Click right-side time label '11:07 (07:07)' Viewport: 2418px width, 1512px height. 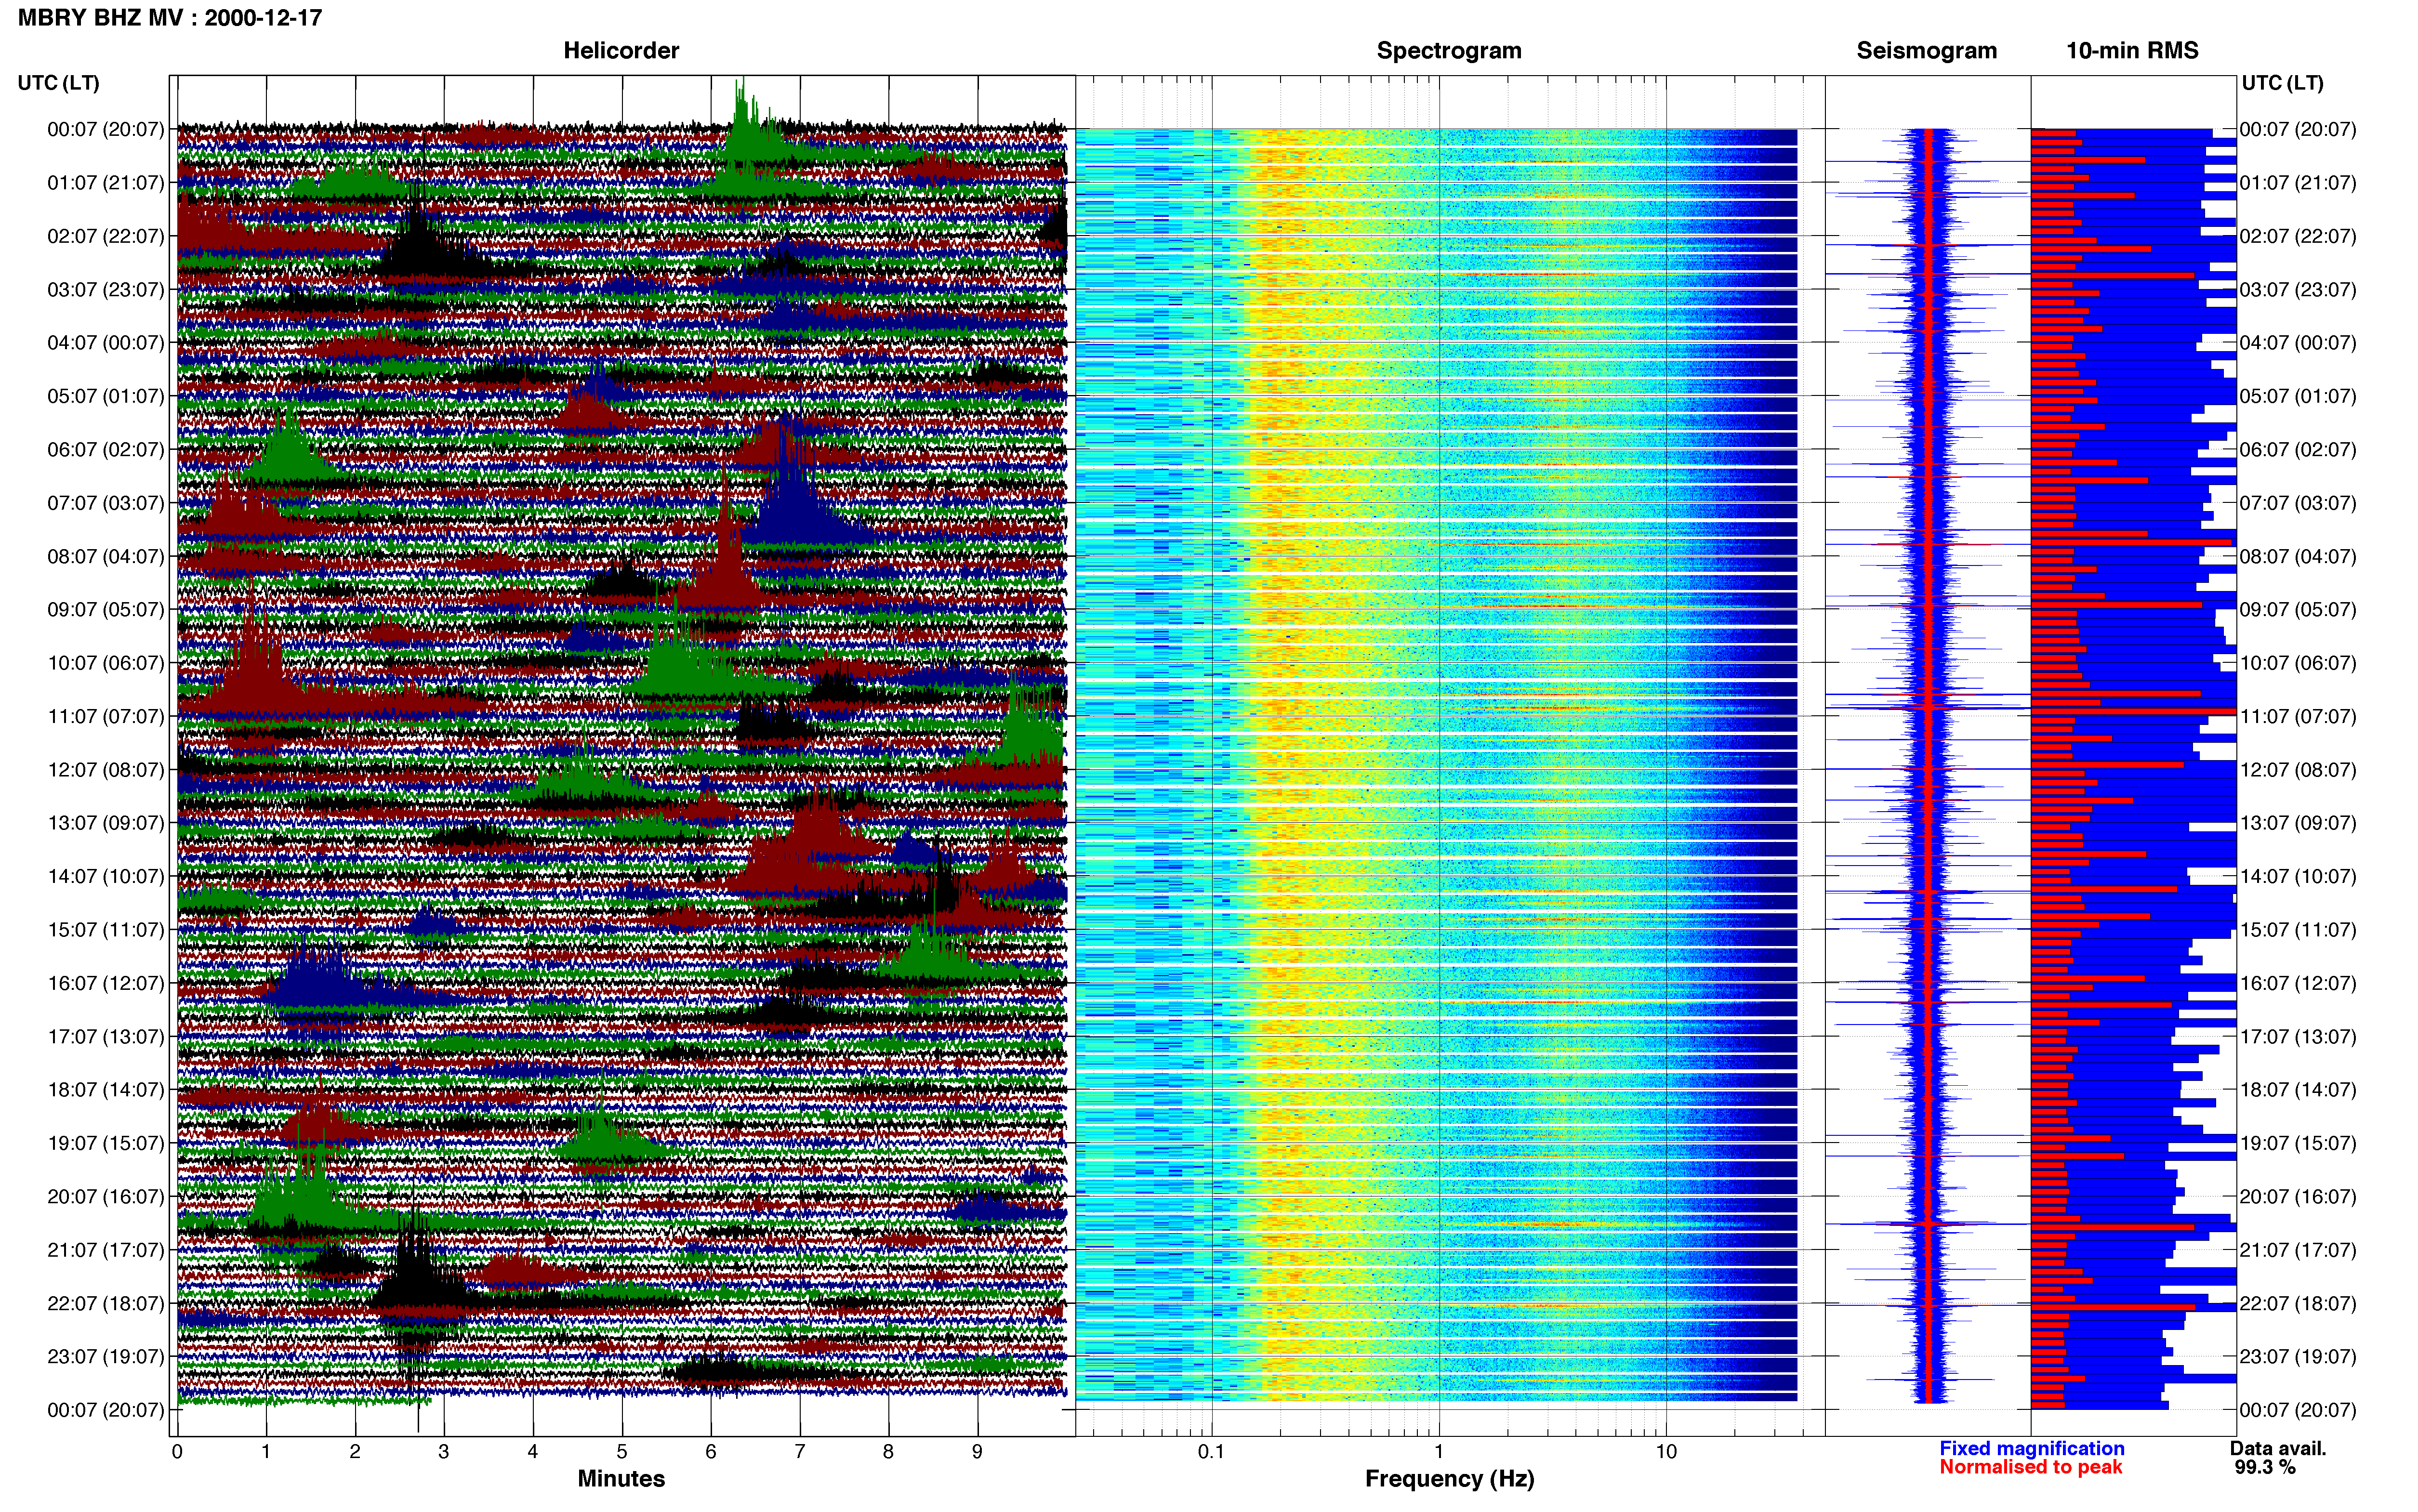pos(2298,717)
